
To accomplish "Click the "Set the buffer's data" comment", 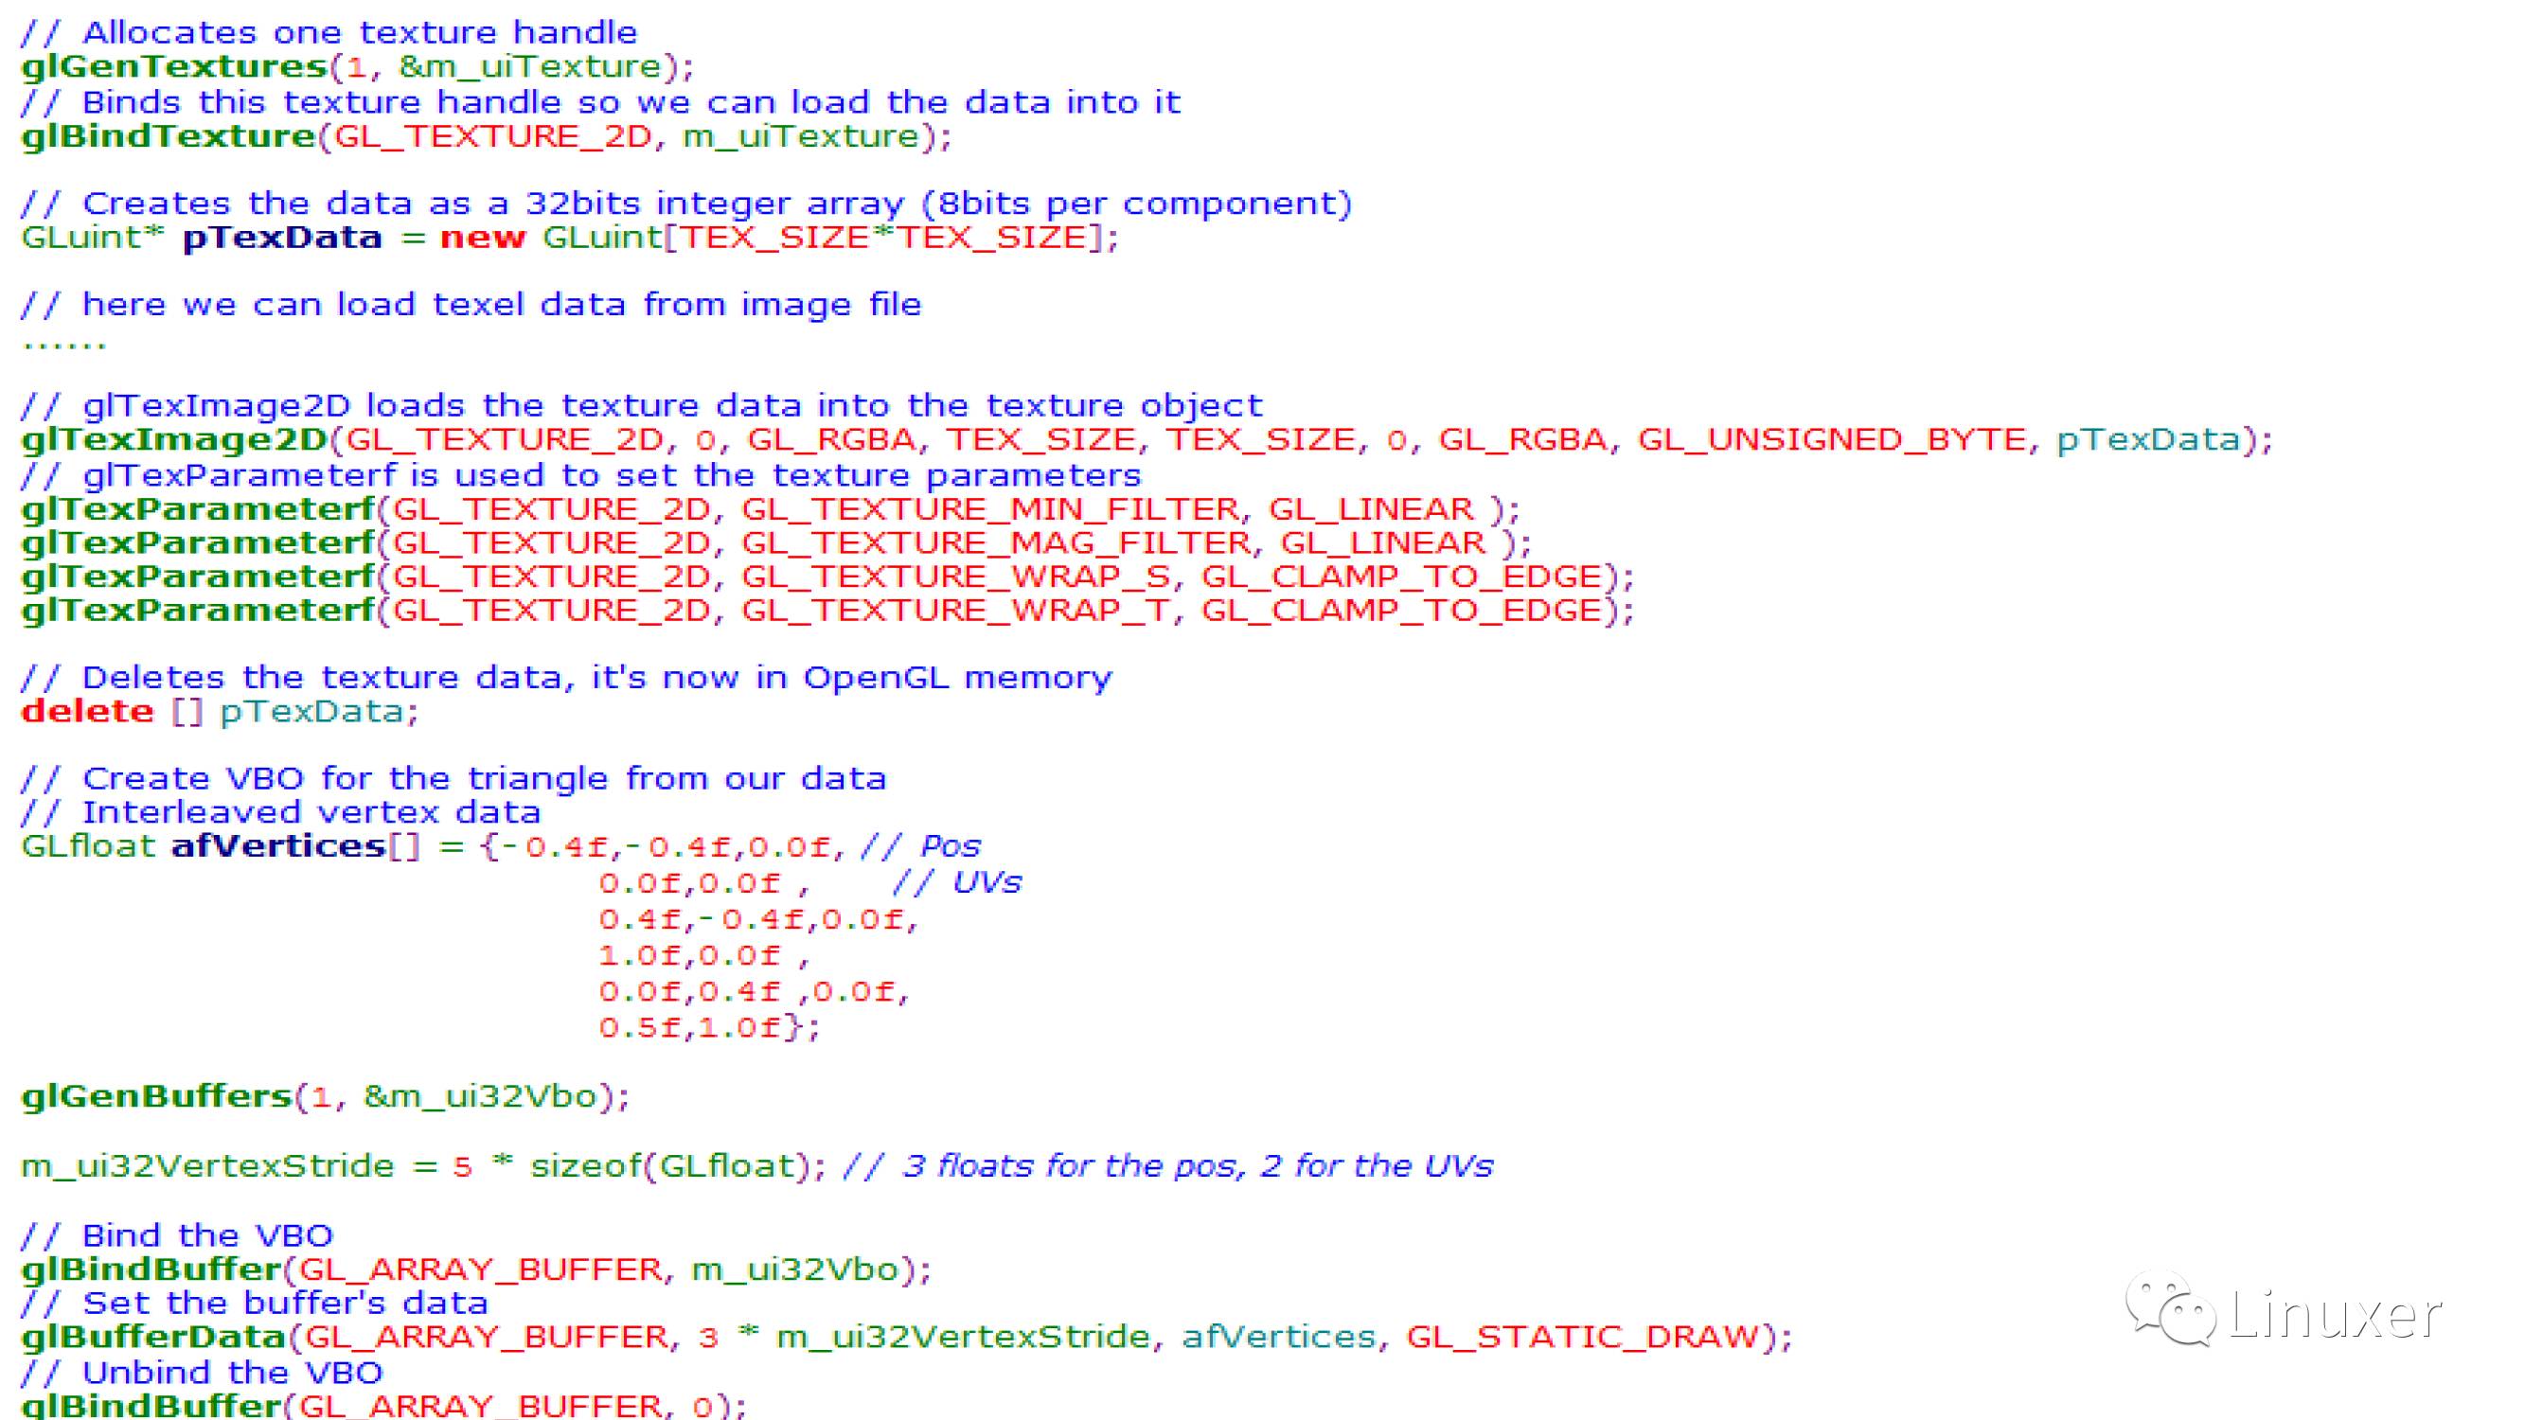I will coord(254,1303).
